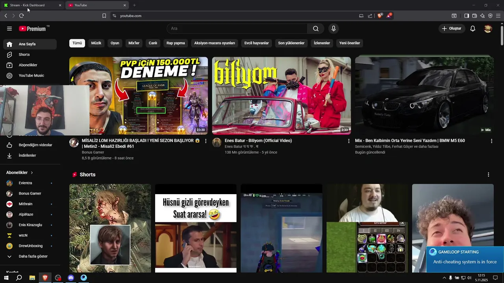The height and width of the screenshot is (283, 504).
Task: Expand Abonelikler section chevron
Action: pyautogui.click(x=32, y=173)
